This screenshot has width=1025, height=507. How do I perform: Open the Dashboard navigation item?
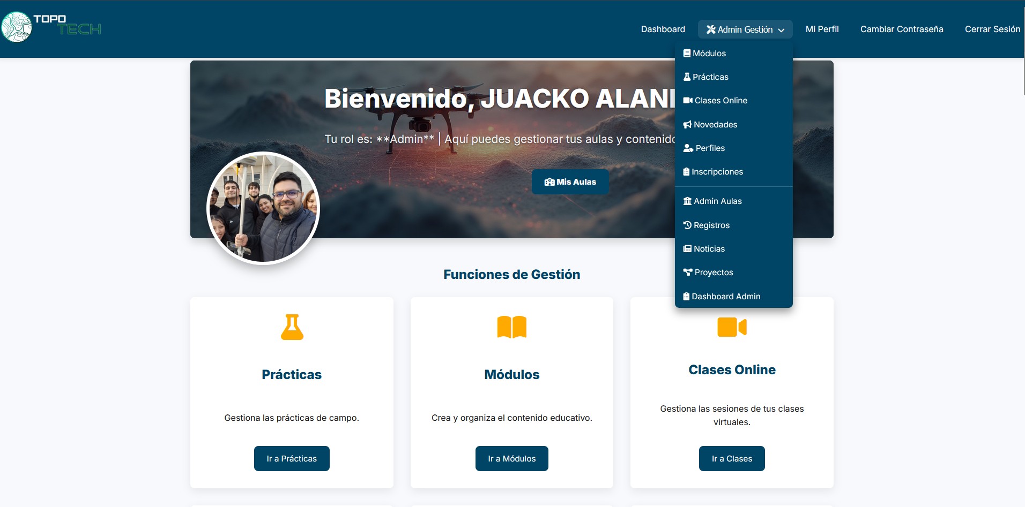coord(663,29)
